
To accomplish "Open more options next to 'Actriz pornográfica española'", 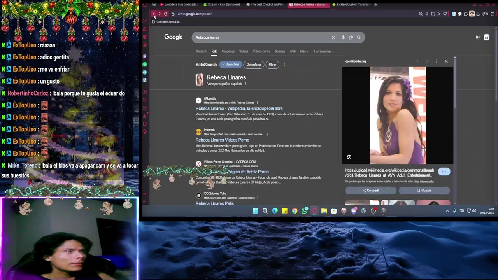I will [245, 84].
